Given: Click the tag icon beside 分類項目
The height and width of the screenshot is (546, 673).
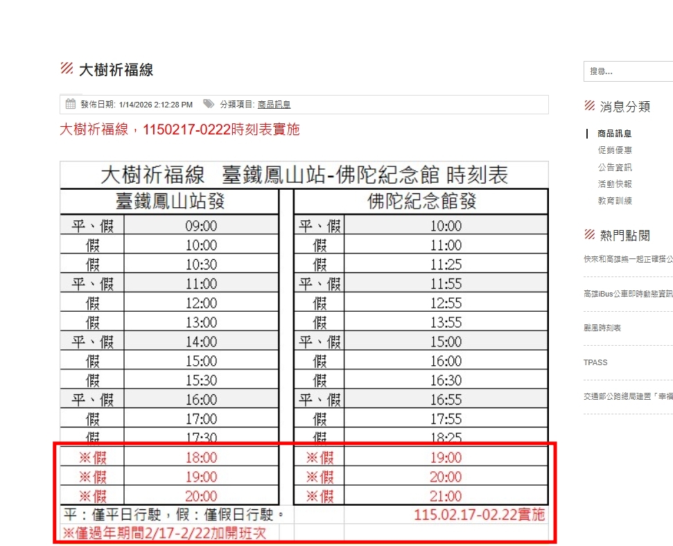Looking at the screenshot, I should pos(208,104).
